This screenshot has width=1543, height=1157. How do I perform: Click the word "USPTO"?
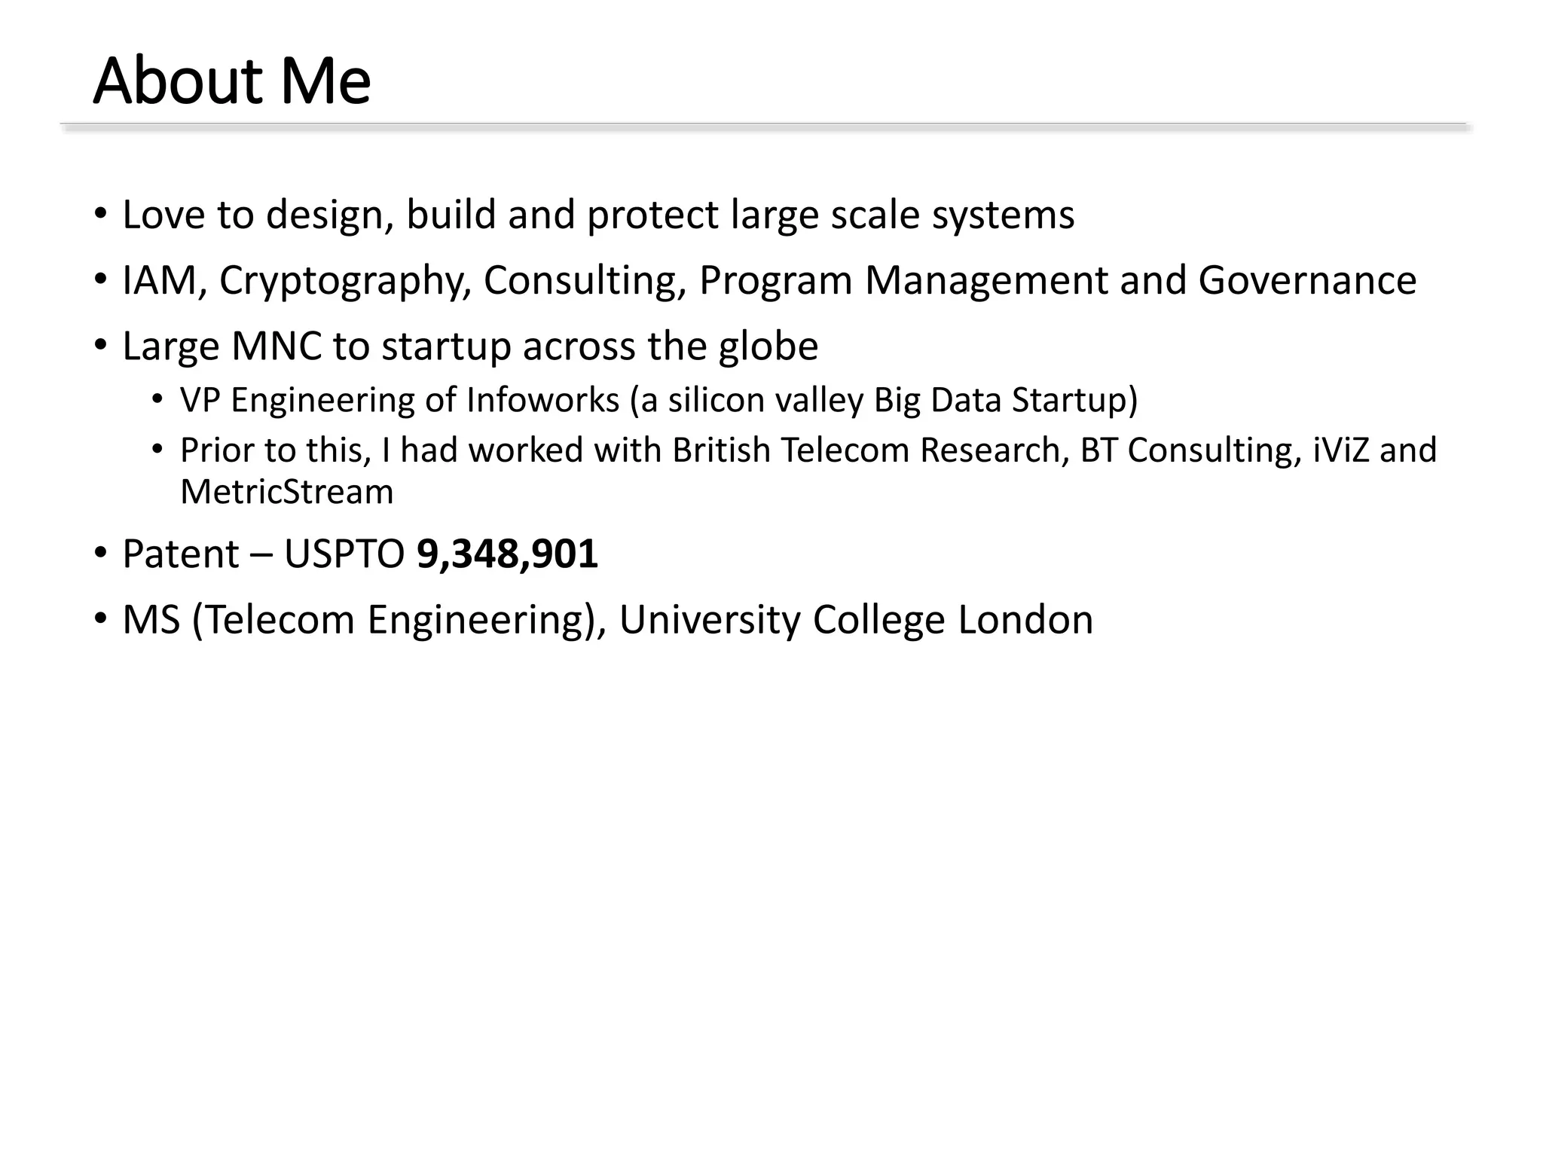click(x=344, y=554)
